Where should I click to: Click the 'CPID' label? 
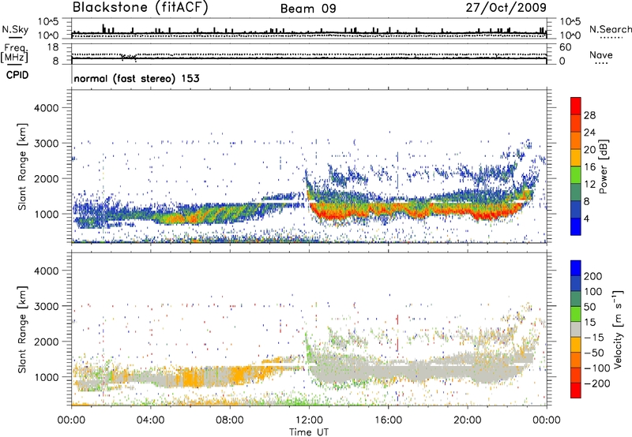17,75
